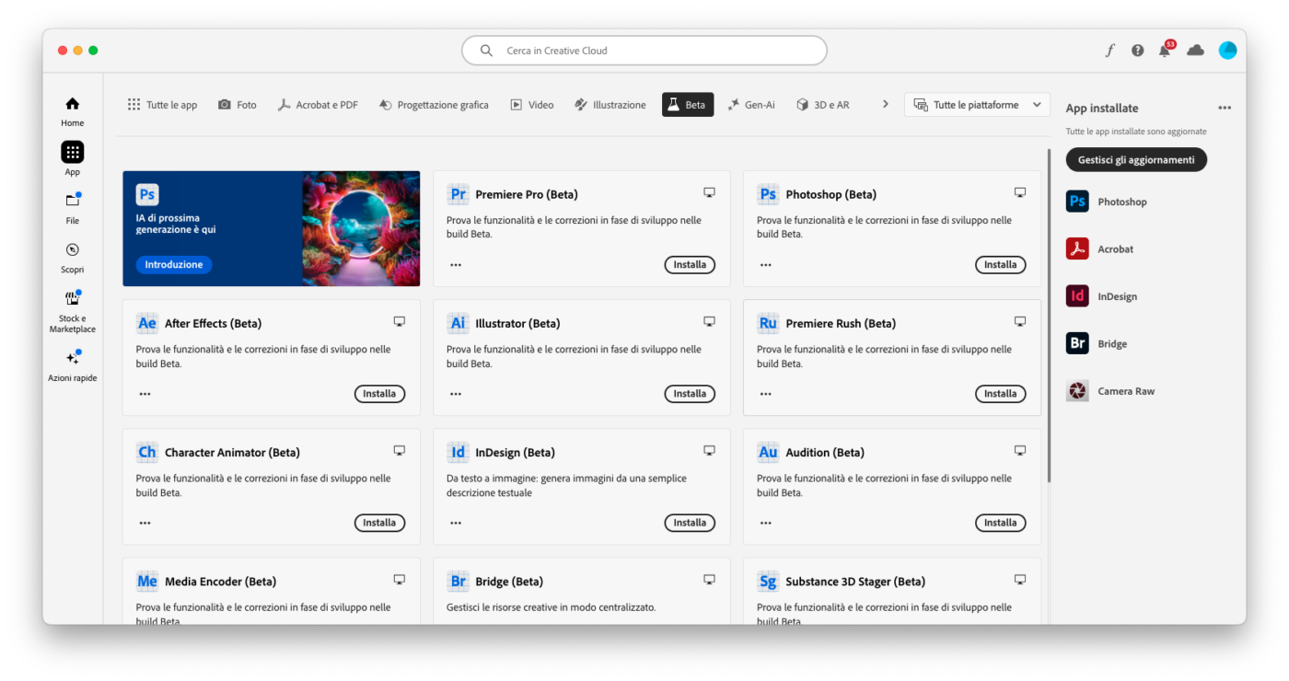The height and width of the screenshot is (681, 1289).
Task: Open the File section in sidebar
Action: pos(72,207)
